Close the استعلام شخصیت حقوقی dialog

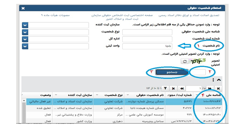pos(23,8)
